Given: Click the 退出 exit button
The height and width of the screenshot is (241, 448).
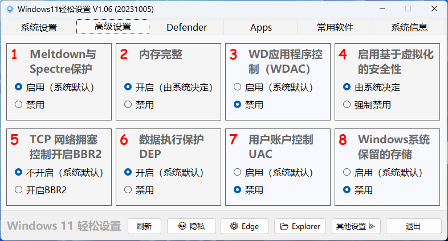Looking at the screenshot, I should (413, 226).
